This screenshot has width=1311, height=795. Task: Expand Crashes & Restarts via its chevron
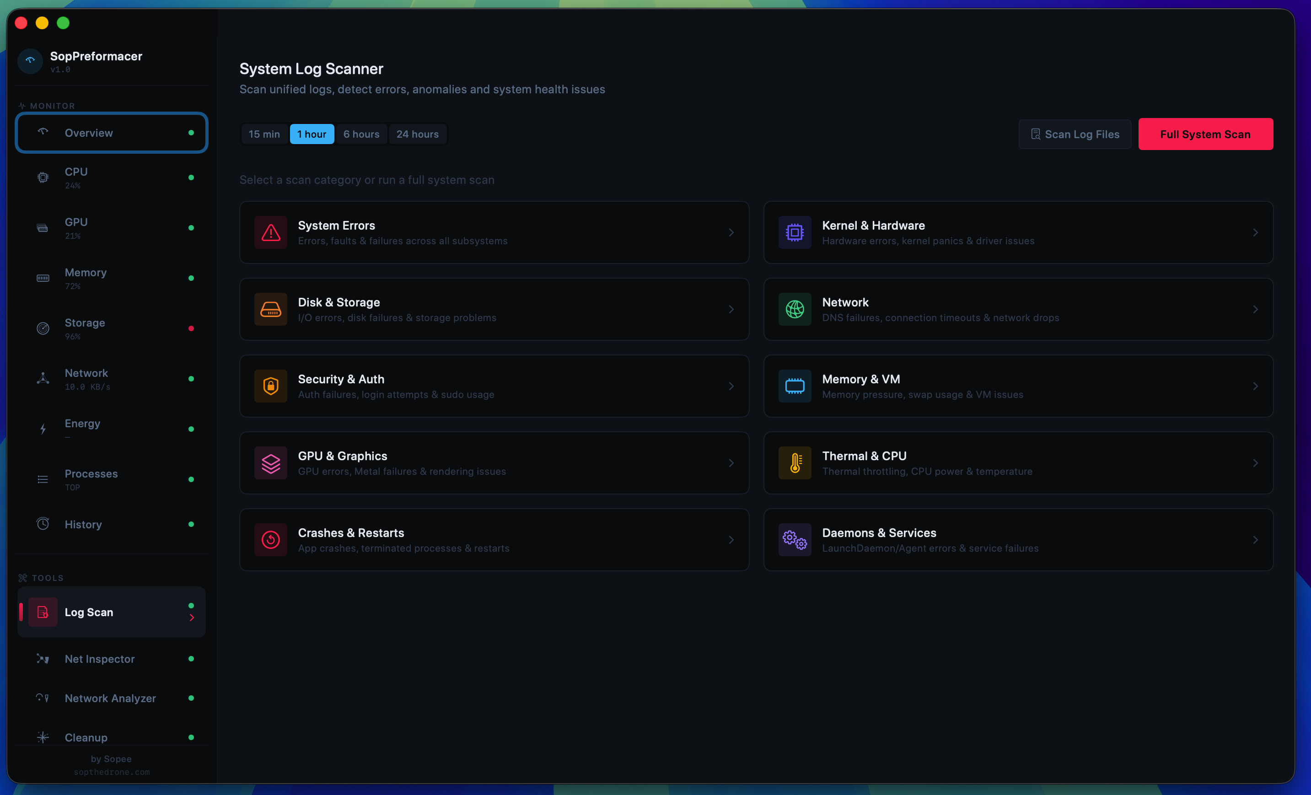tap(731, 540)
